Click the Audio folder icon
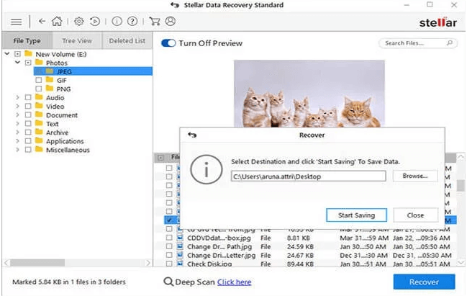 39,97
